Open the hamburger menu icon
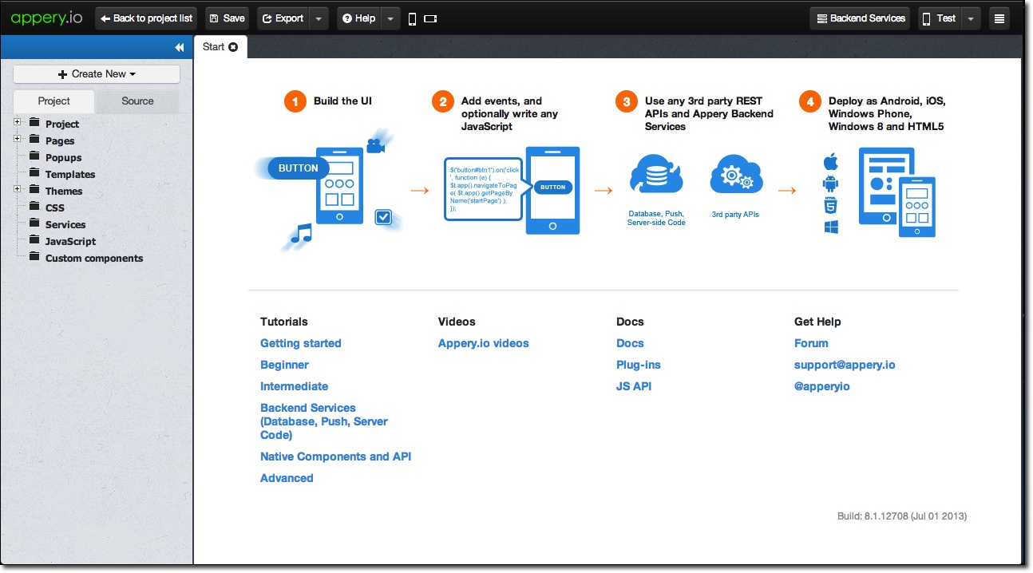This screenshot has width=1033, height=573. coord(999,18)
